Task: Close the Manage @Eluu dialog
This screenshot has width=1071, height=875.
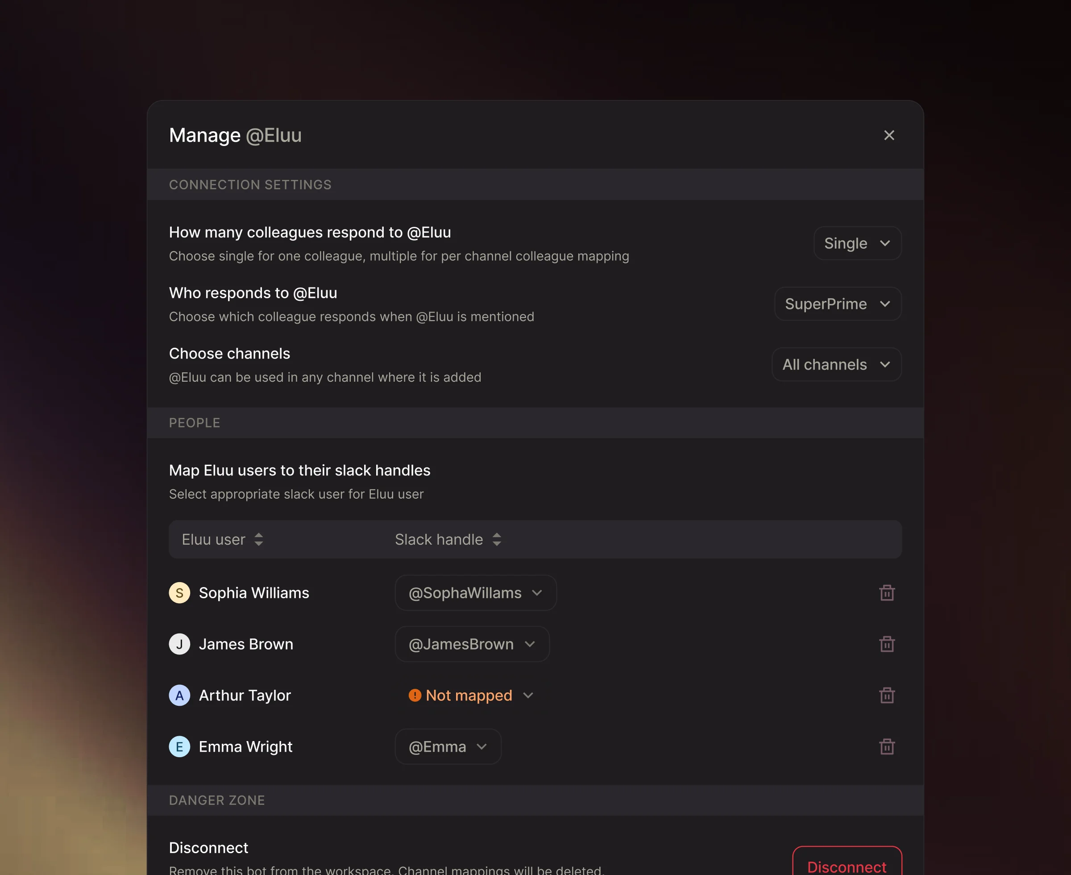Action: point(888,135)
